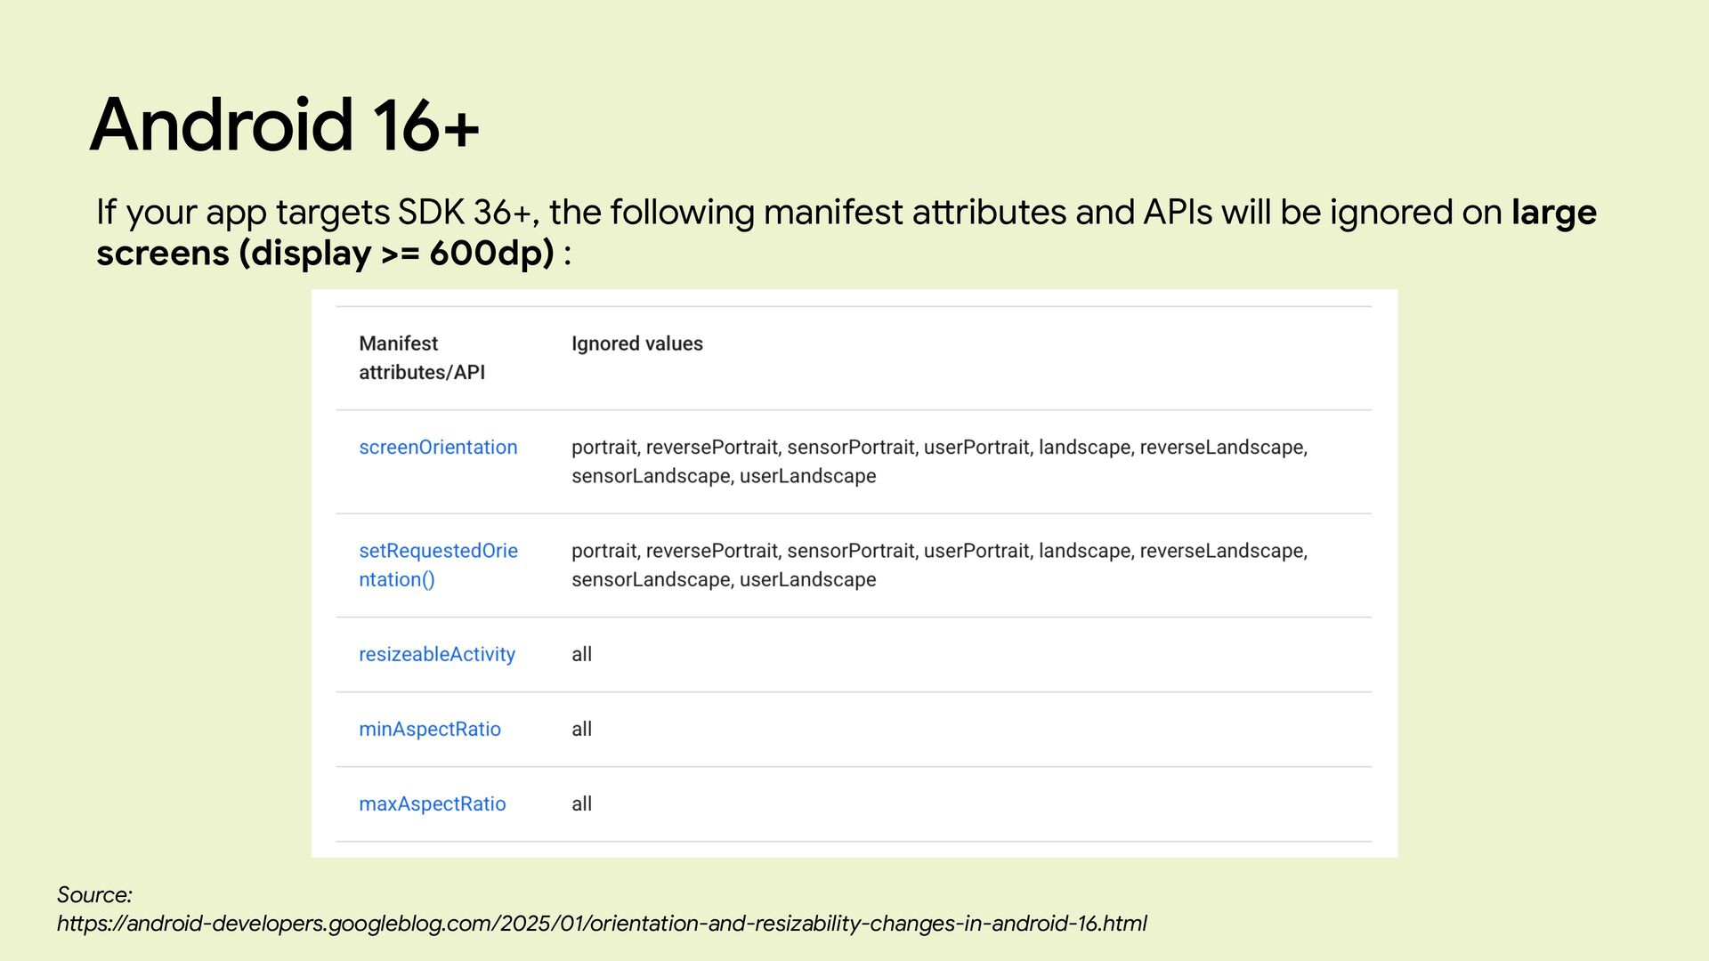Click the 'all' value beside minAspectRatio
This screenshot has height=961, width=1709.
[581, 730]
